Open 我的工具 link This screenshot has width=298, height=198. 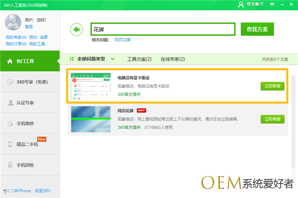(x=37, y=44)
